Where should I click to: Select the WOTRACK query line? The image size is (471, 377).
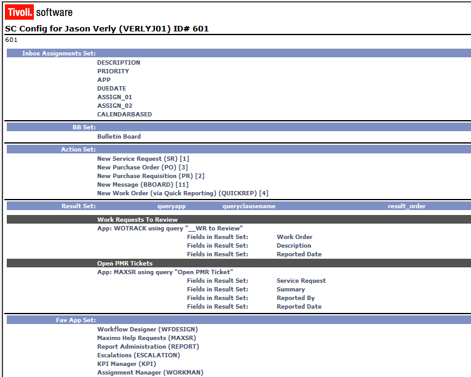pyautogui.click(x=170, y=229)
